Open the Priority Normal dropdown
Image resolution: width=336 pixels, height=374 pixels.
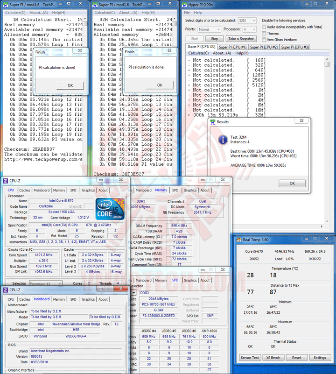click(209, 29)
